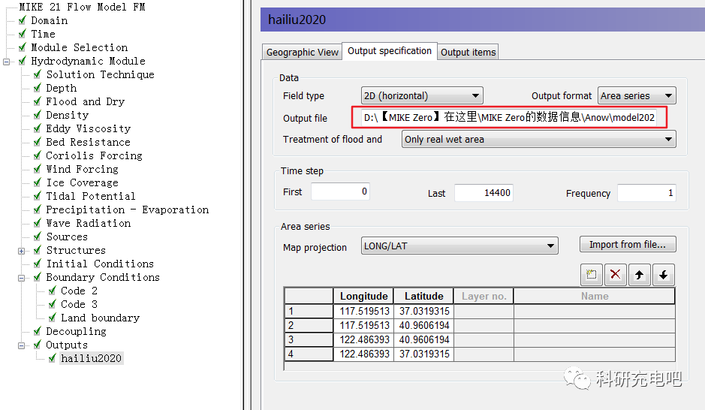Switch to the Geographic View tab
The image size is (705, 410).
(302, 52)
